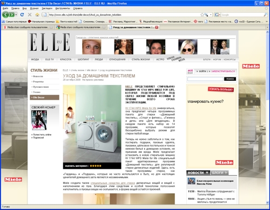Click the grey Stop loading X icon
Viewport: 270px width, 210px height.
(x=30, y=15)
